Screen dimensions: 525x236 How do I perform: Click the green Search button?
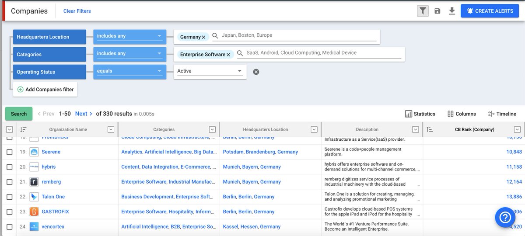pos(19,114)
